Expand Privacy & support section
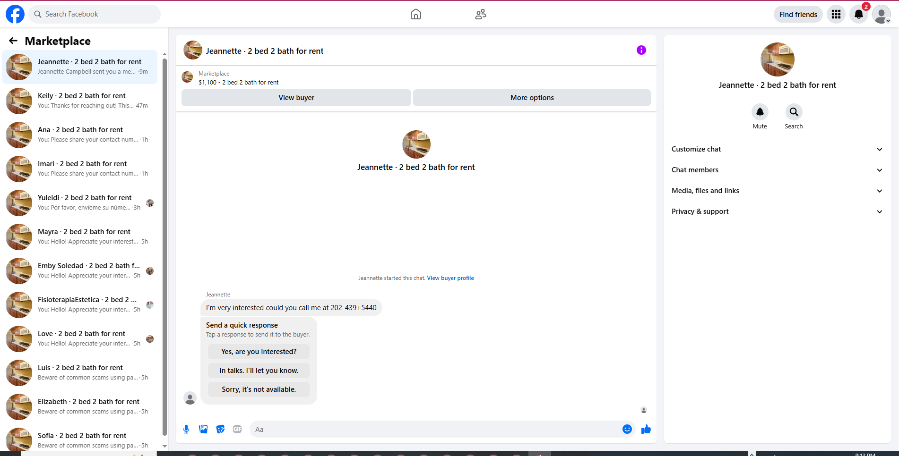The width and height of the screenshot is (899, 456). pos(778,211)
